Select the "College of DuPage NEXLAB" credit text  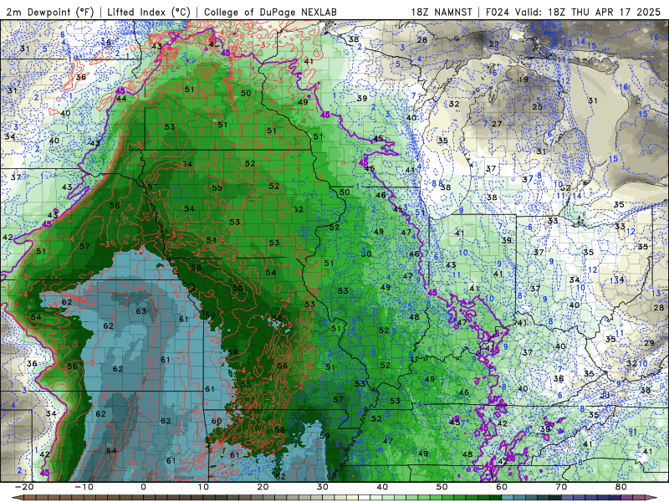(270, 12)
